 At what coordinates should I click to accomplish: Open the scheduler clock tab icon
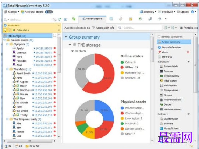pyautogui.click(x=160, y=19)
